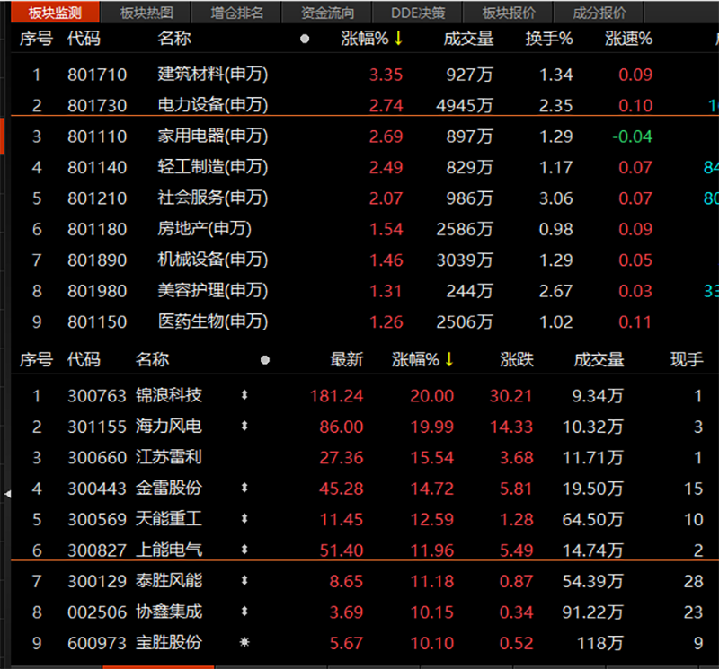This screenshot has width=719, height=669.
Task: Click the marker icon beside 海力风电
Action: coord(244,427)
